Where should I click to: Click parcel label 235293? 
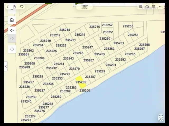click(120, 60)
